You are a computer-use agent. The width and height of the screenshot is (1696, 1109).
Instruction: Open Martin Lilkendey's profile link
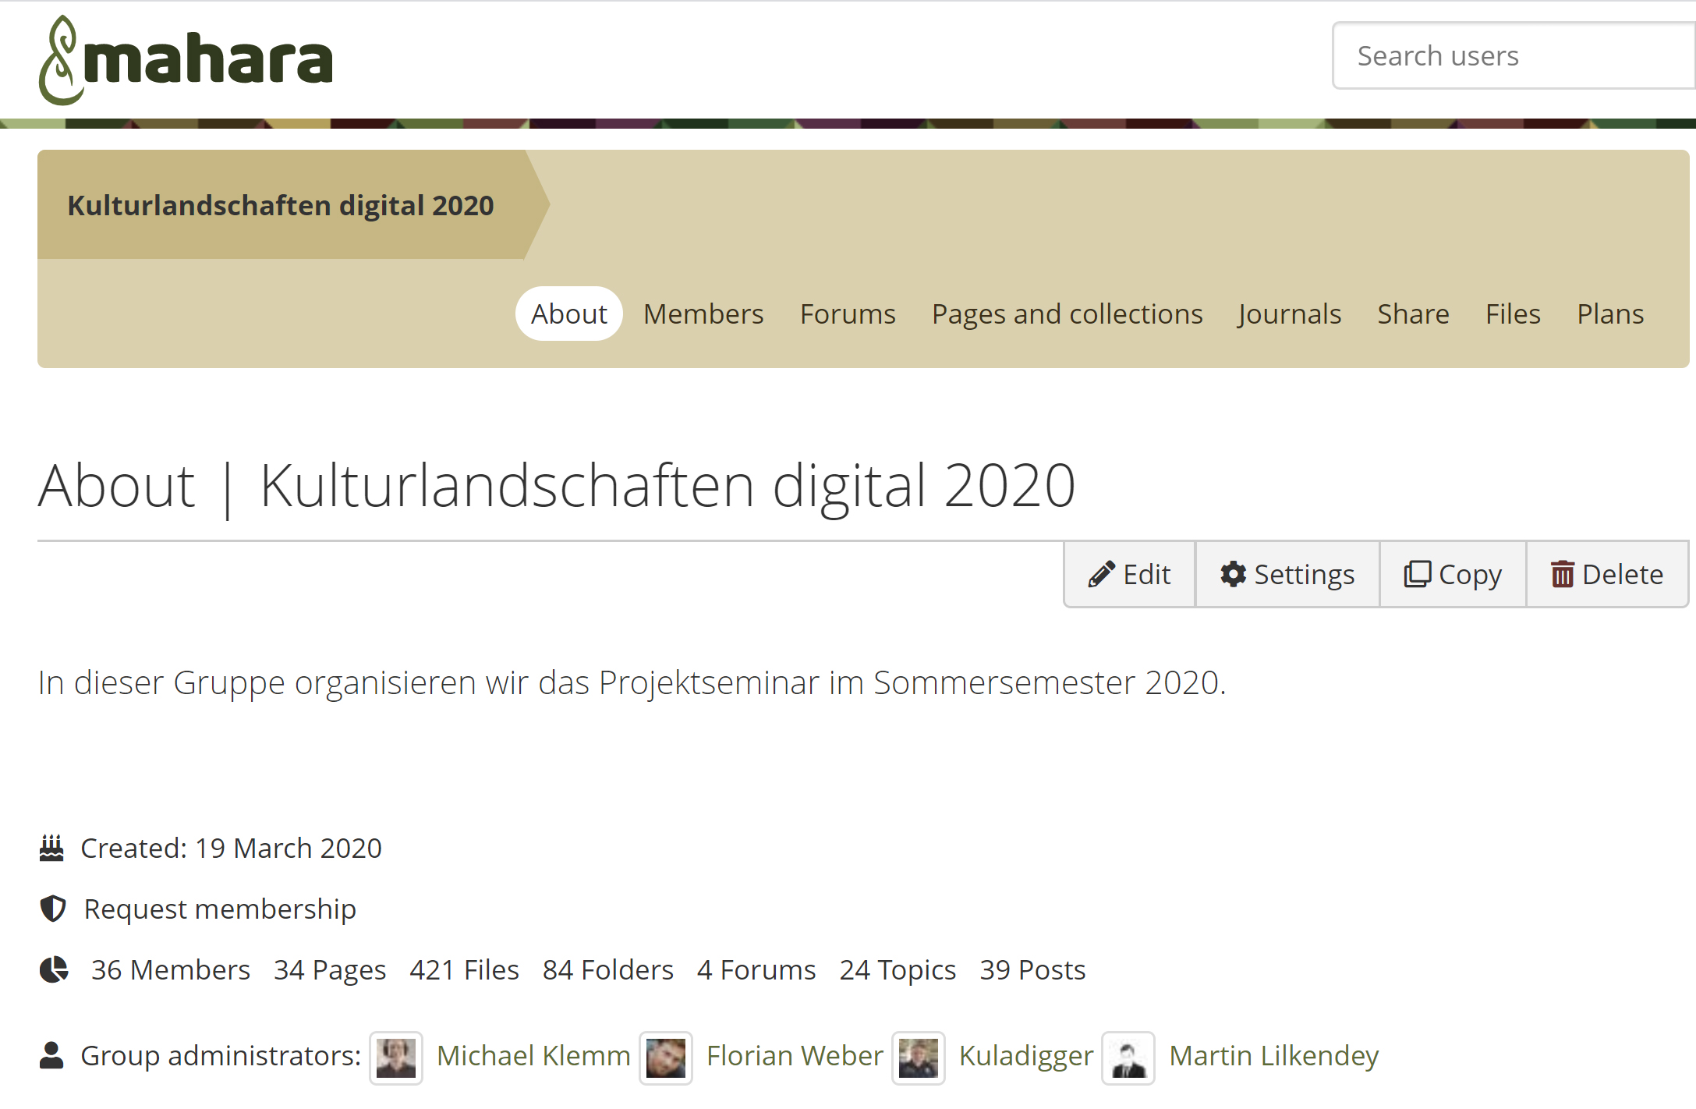click(1273, 1056)
